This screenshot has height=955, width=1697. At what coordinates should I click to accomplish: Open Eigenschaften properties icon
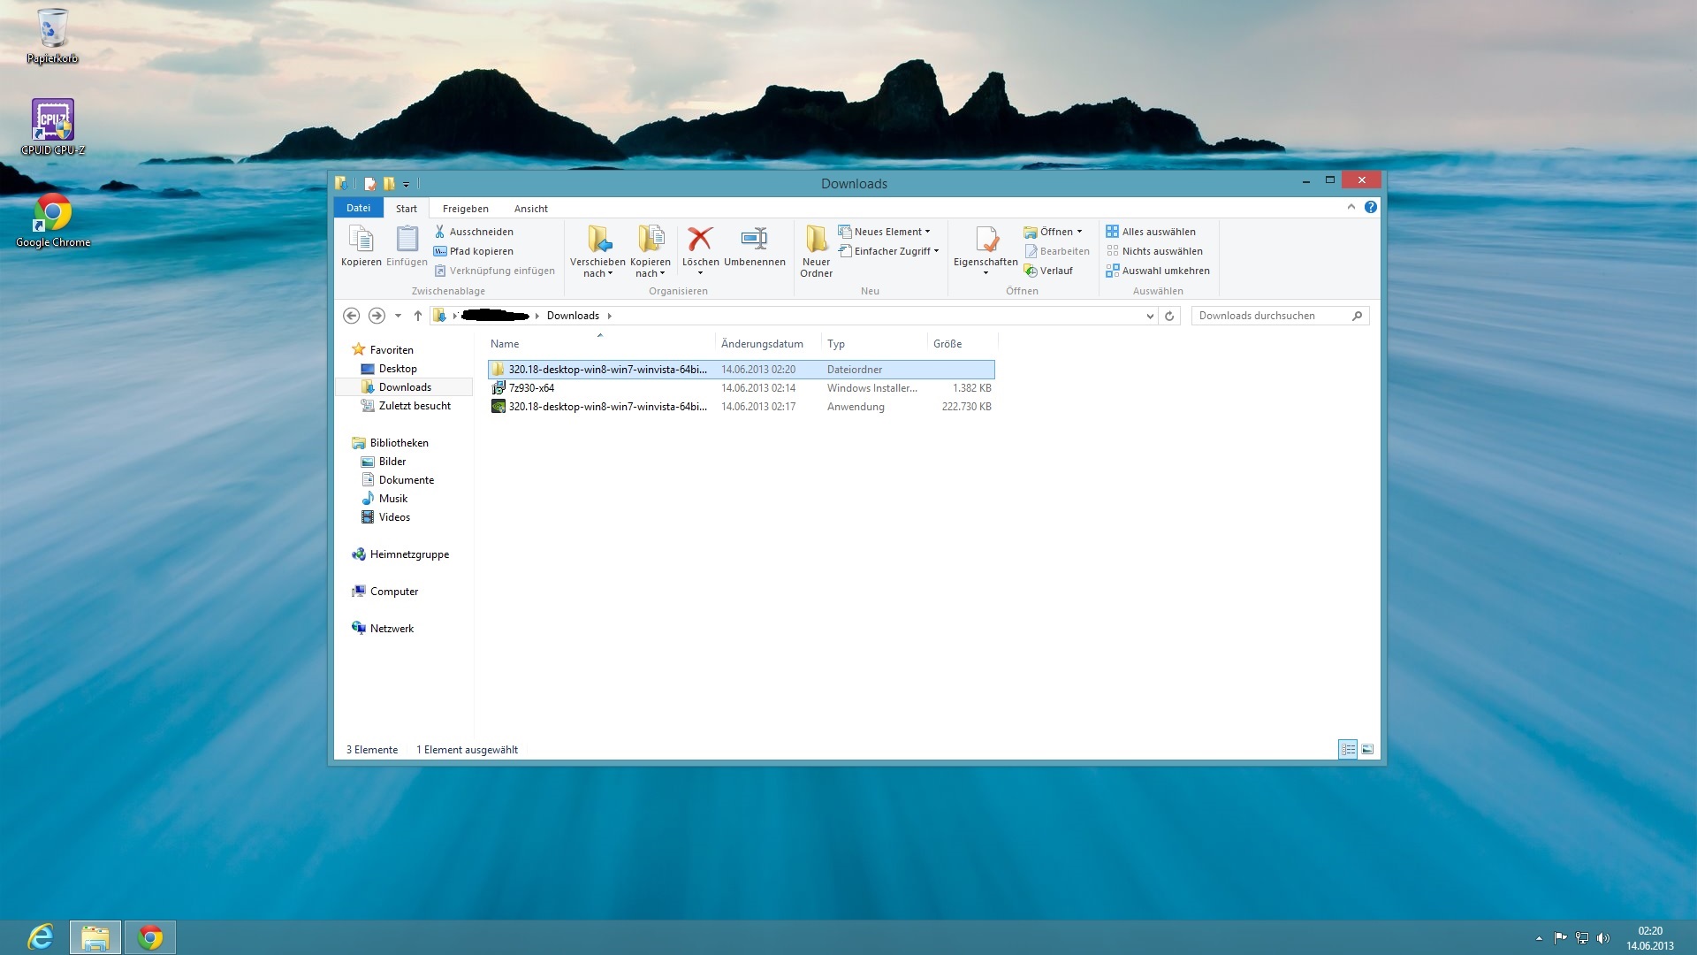[x=985, y=239]
